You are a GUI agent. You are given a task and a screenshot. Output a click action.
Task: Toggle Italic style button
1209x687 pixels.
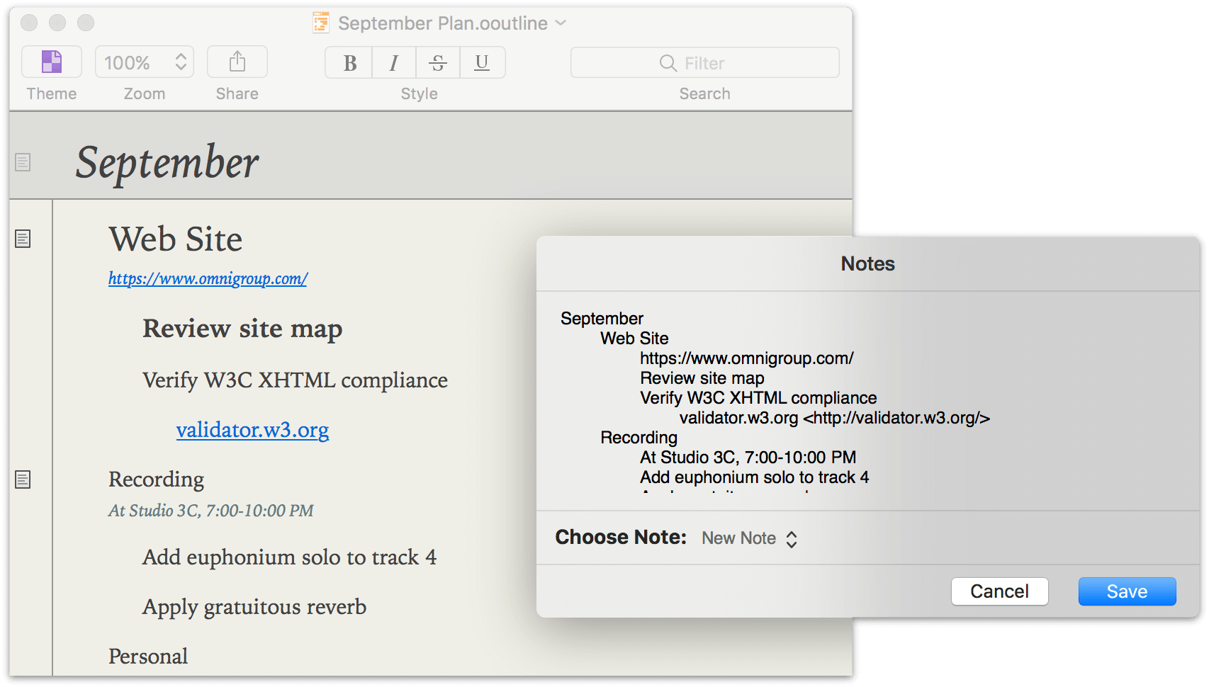pos(394,62)
